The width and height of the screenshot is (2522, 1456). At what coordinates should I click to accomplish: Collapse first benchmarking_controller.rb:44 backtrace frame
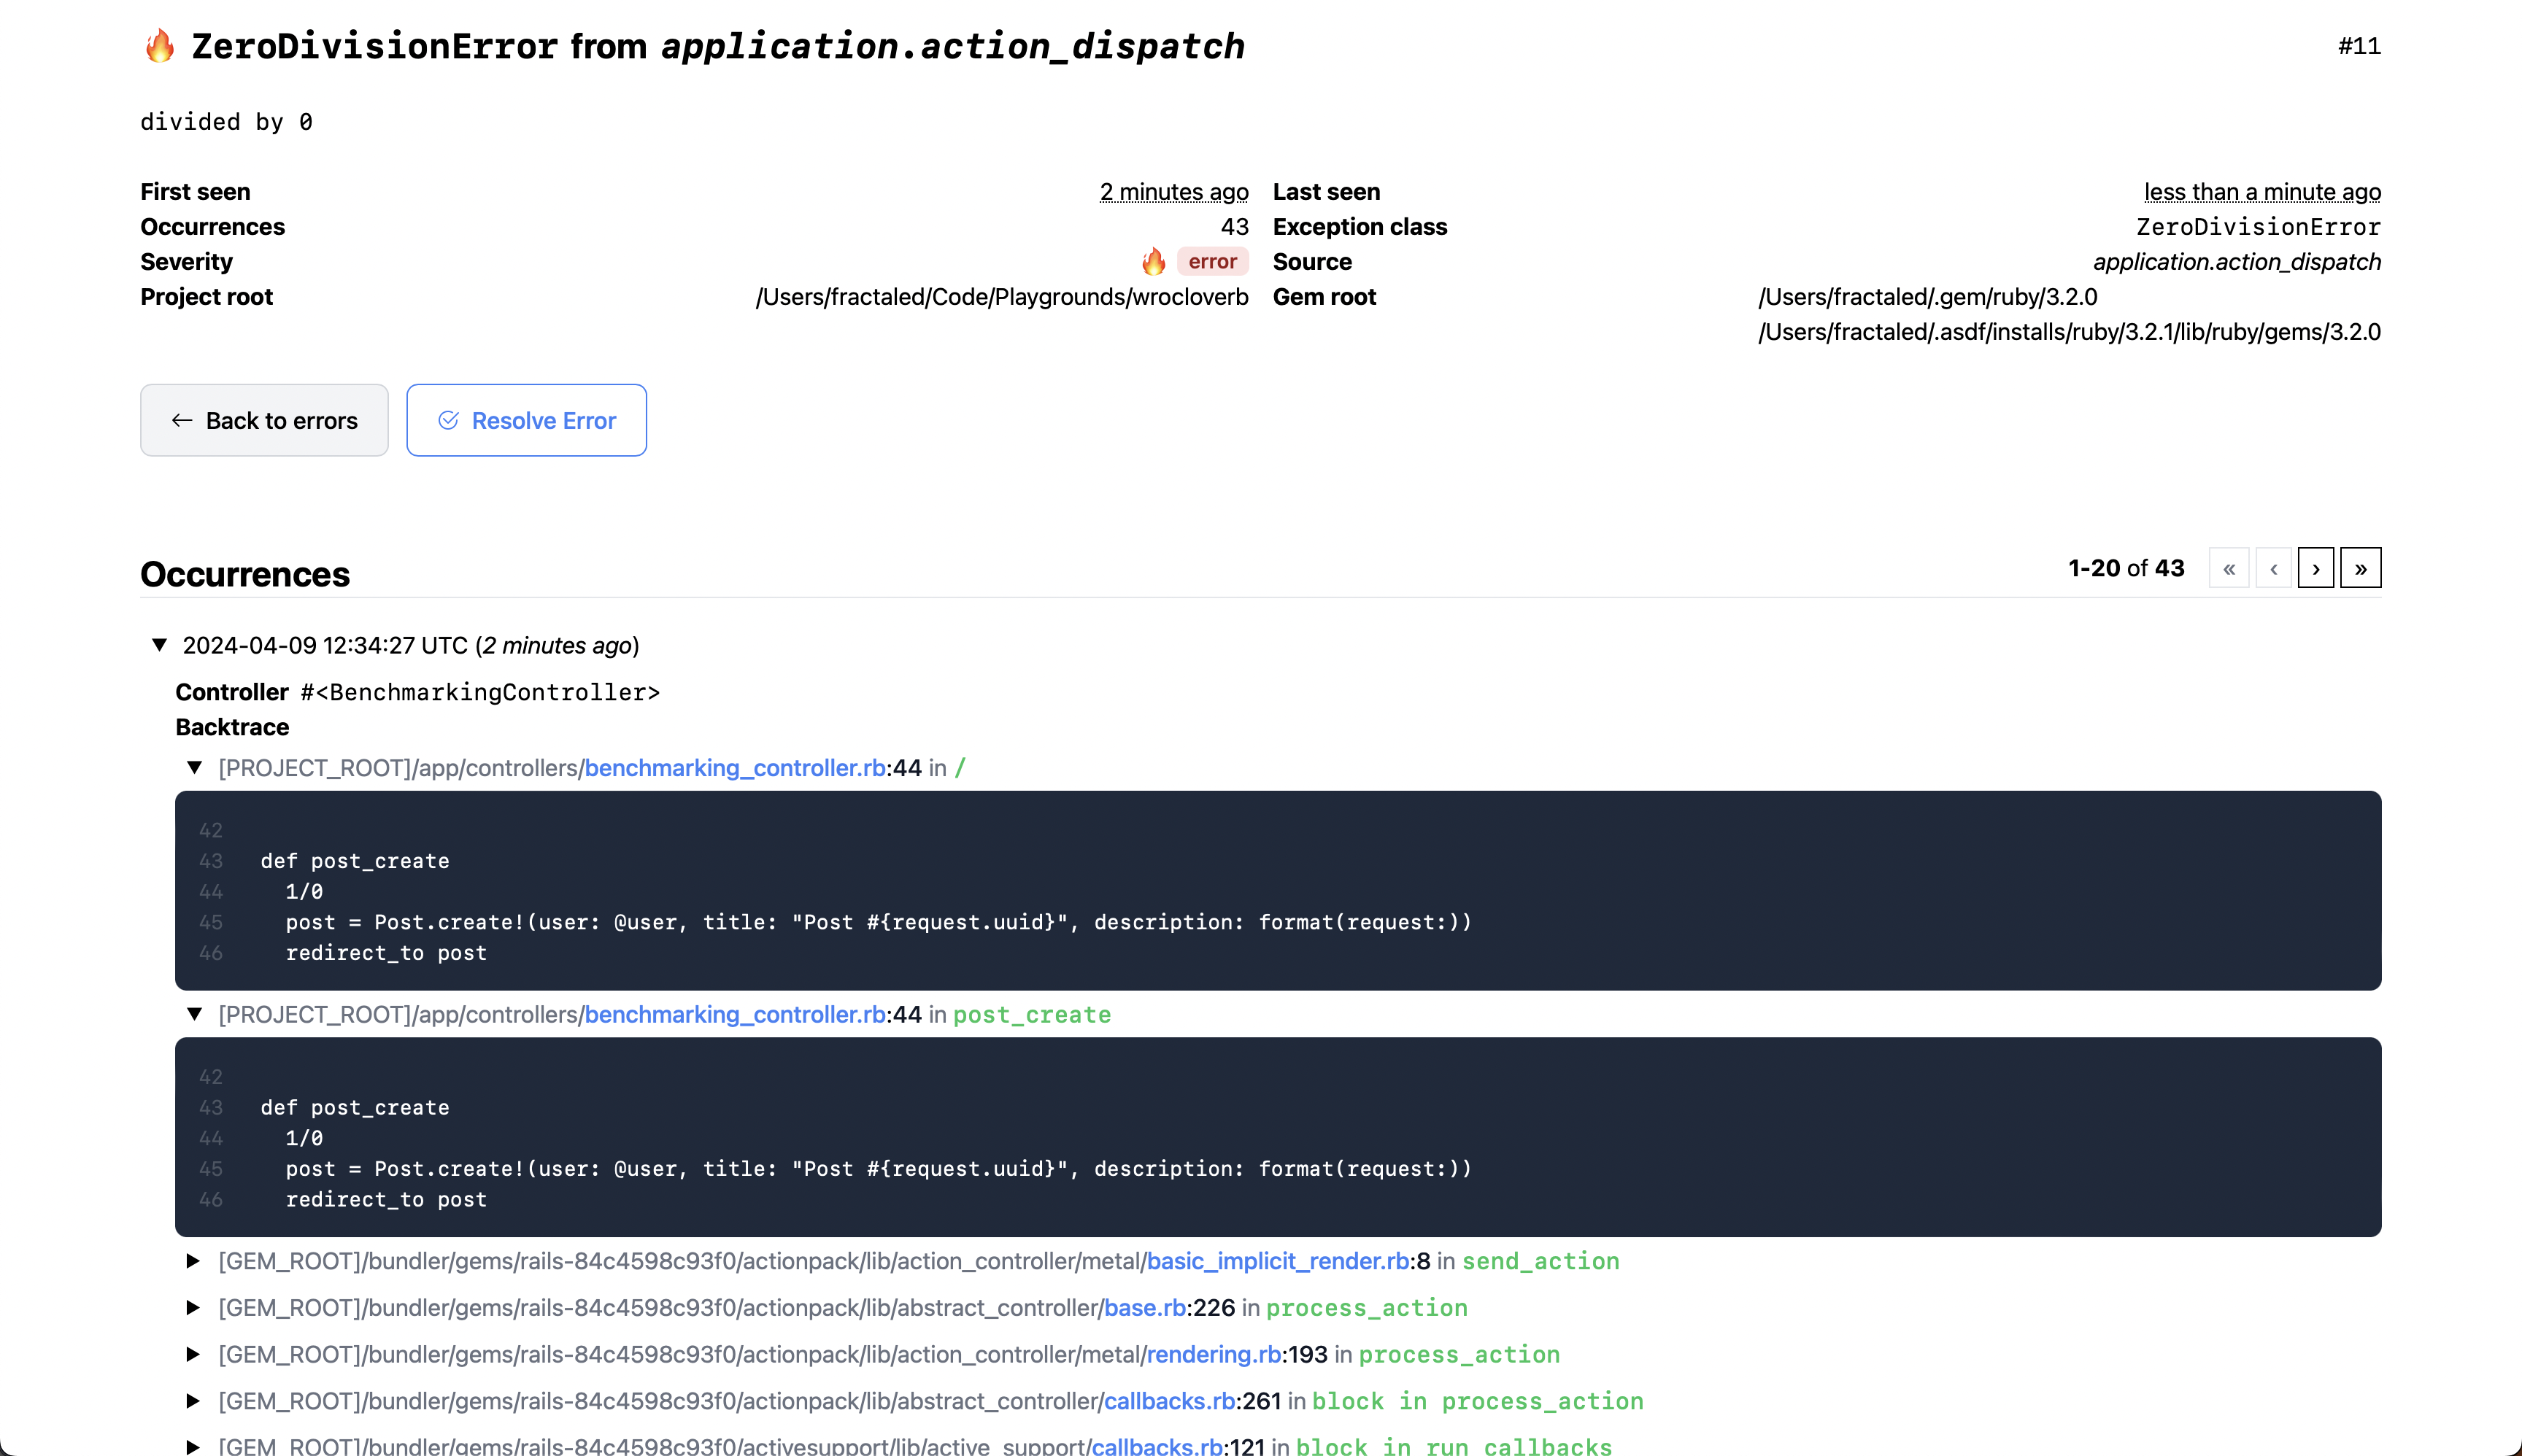(194, 768)
